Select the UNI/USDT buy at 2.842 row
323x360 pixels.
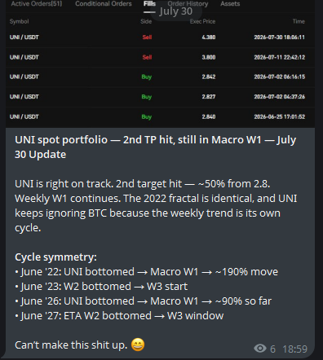pos(160,77)
